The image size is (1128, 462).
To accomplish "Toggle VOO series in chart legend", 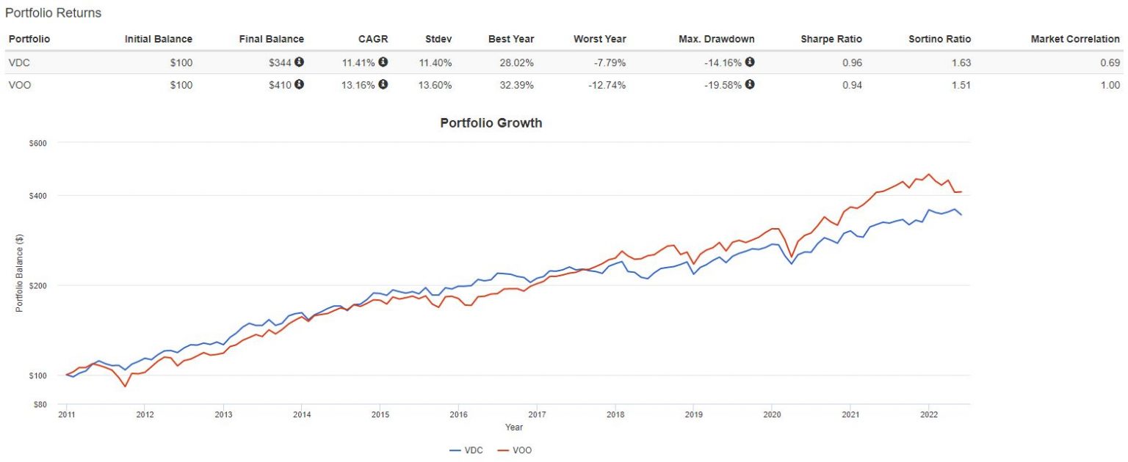I will pyautogui.click(x=515, y=450).
